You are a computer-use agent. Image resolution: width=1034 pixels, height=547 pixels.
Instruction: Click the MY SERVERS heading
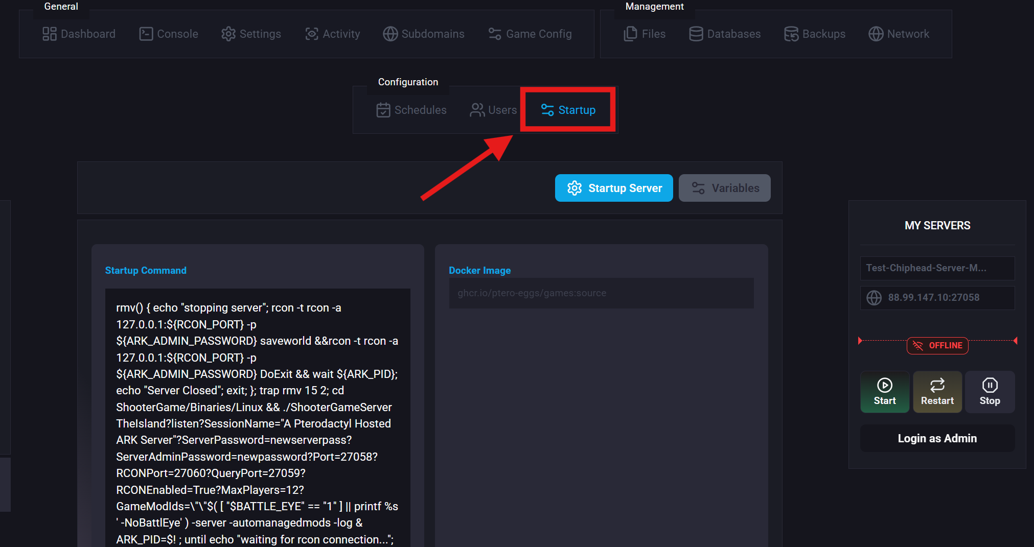[937, 225]
